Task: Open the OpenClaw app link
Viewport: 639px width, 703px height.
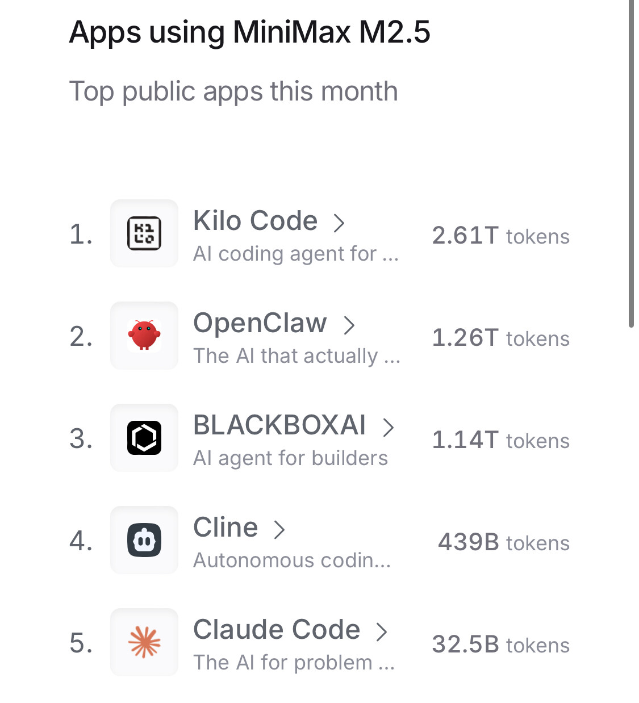Action: [x=260, y=323]
